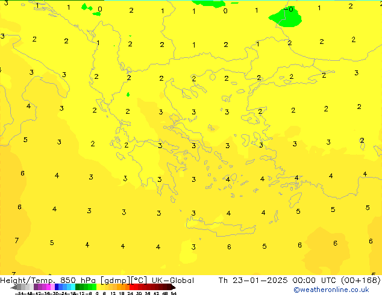Click the magenta swatch in the colour legend
This screenshot has width=382, height=295.
(48, 287)
